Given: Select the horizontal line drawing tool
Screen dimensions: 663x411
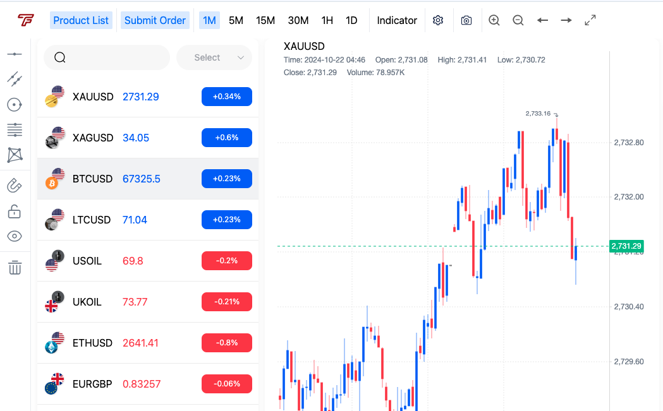Looking at the screenshot, I should click(x=15, y=54).
